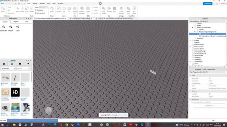Click the Collaborate button
This screenshot has height=127, width=227.
[x=207, y=4]
